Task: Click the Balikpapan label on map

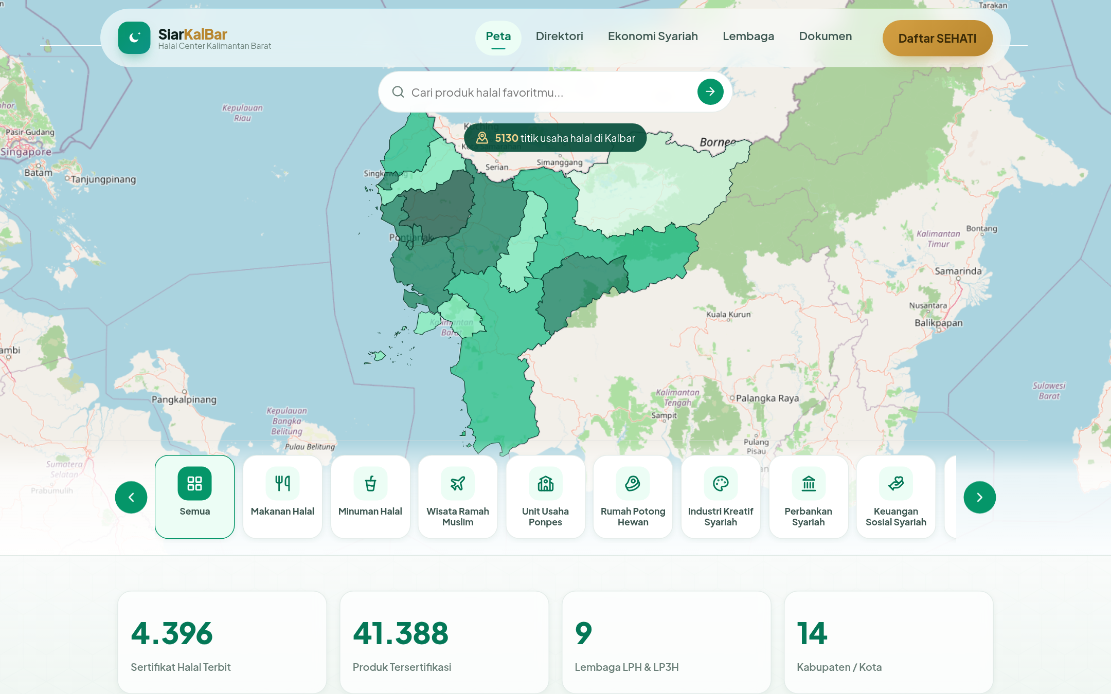Action: (x=938, y=323)
